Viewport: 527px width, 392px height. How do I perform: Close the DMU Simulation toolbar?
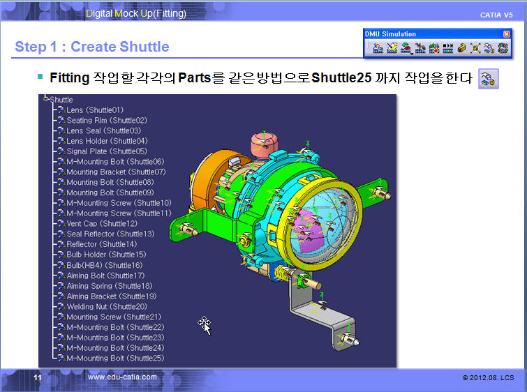point(506,33)
